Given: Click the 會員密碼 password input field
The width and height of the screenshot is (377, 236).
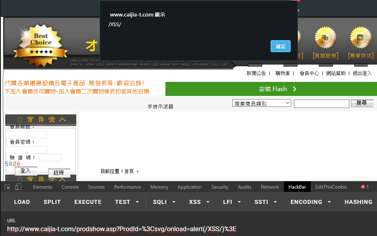Looking at the screenshot, I should 26,150.
